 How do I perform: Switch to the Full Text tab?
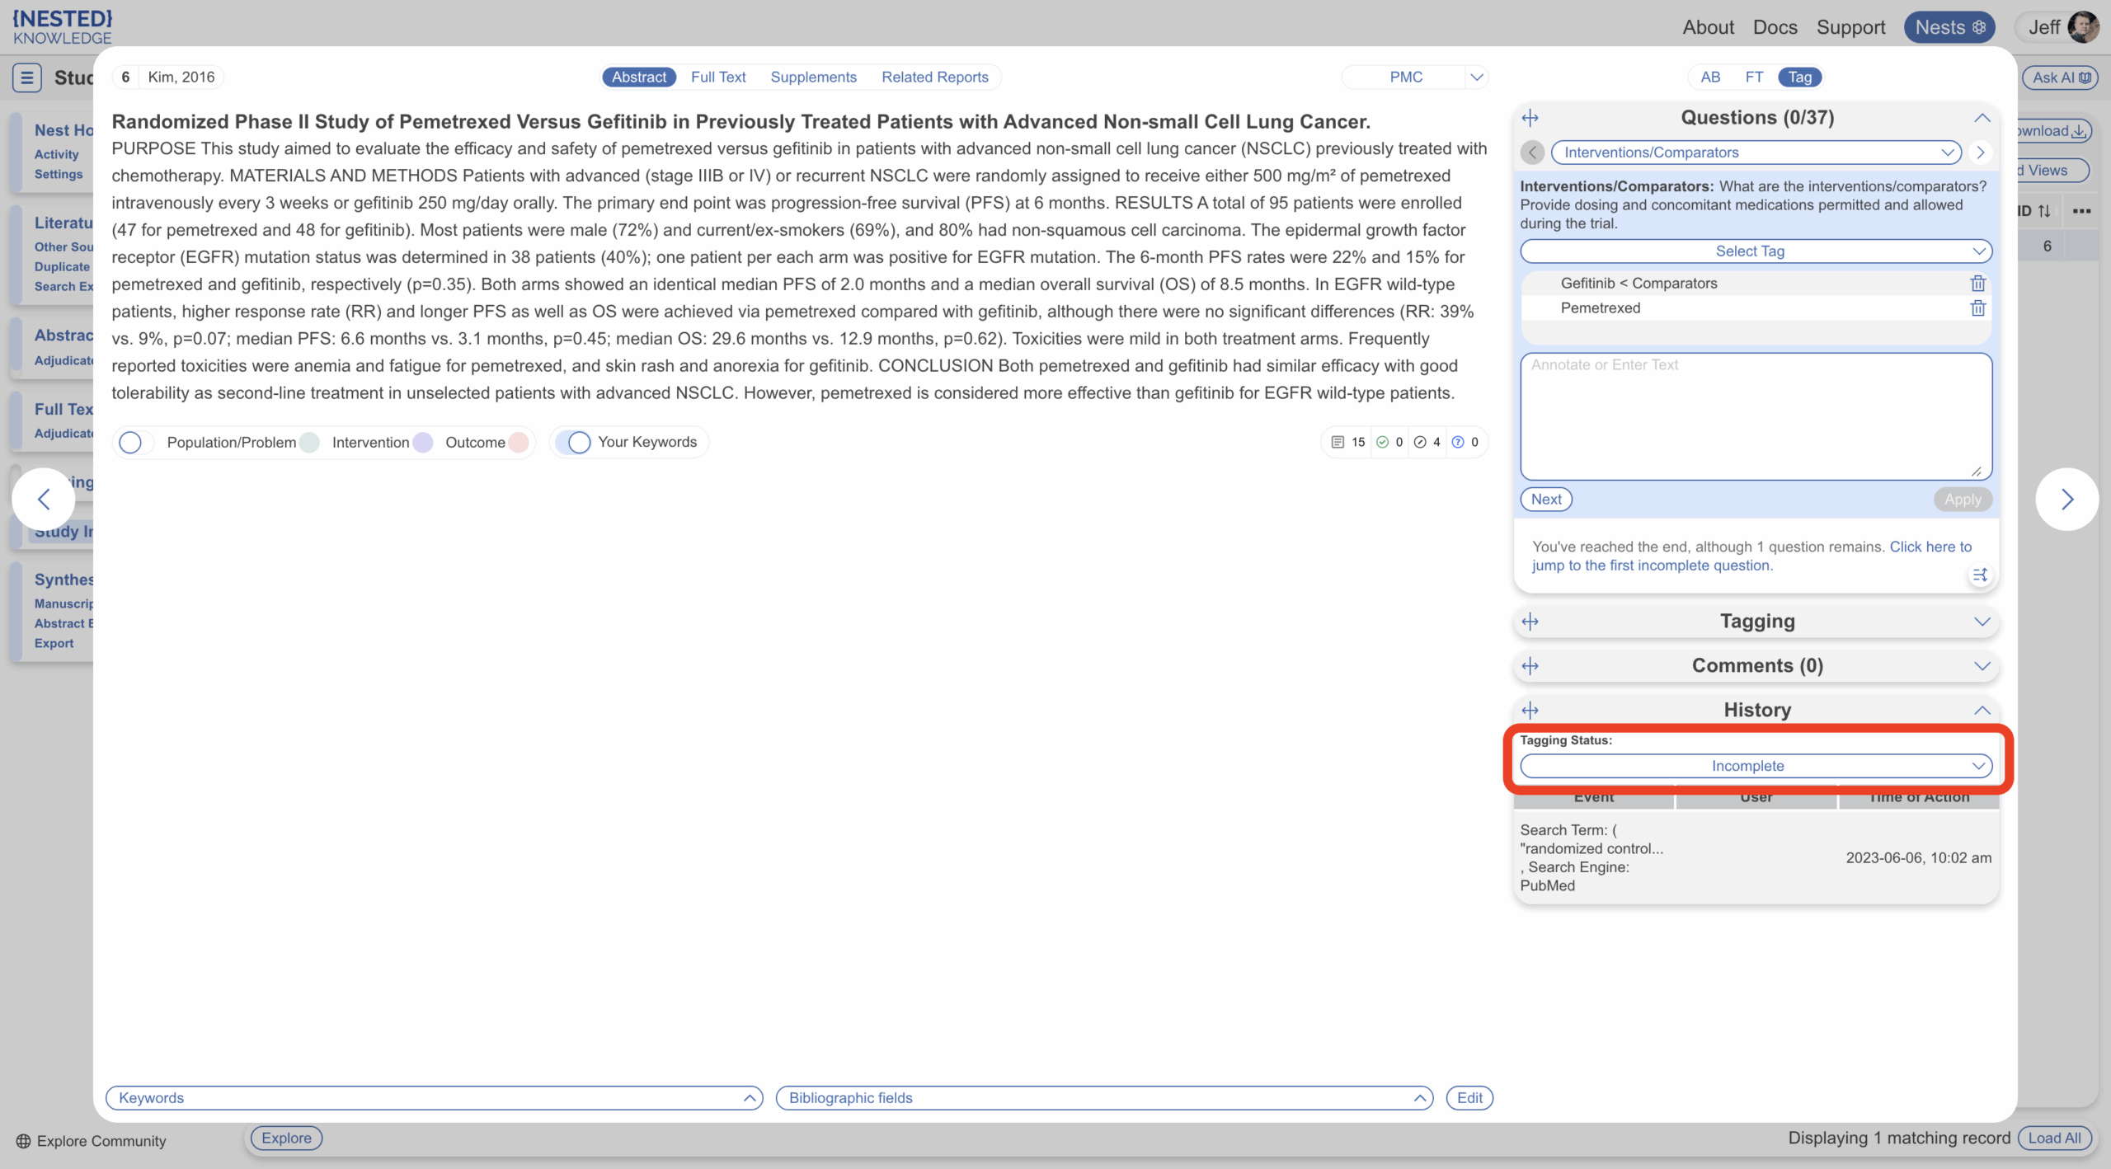pos(717,77)
